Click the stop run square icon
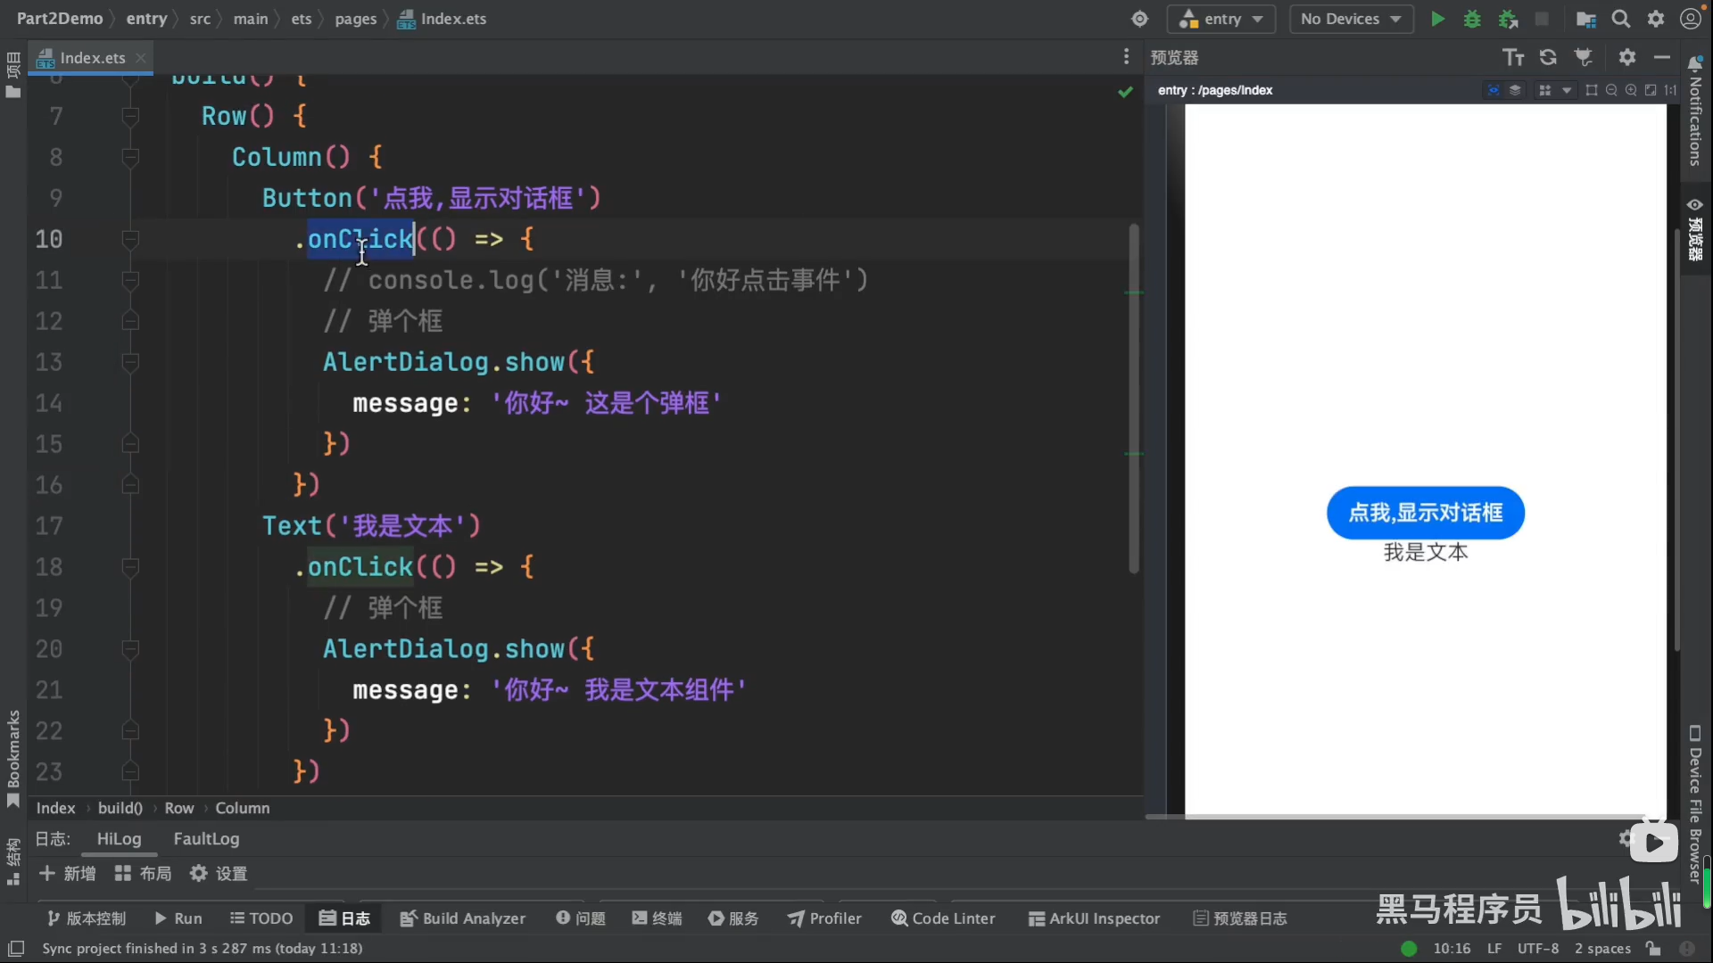1713x963 pixels. click(x=1542, y=19)
